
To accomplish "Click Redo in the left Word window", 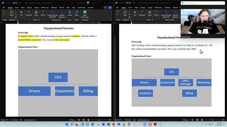I will pos(4,14).
